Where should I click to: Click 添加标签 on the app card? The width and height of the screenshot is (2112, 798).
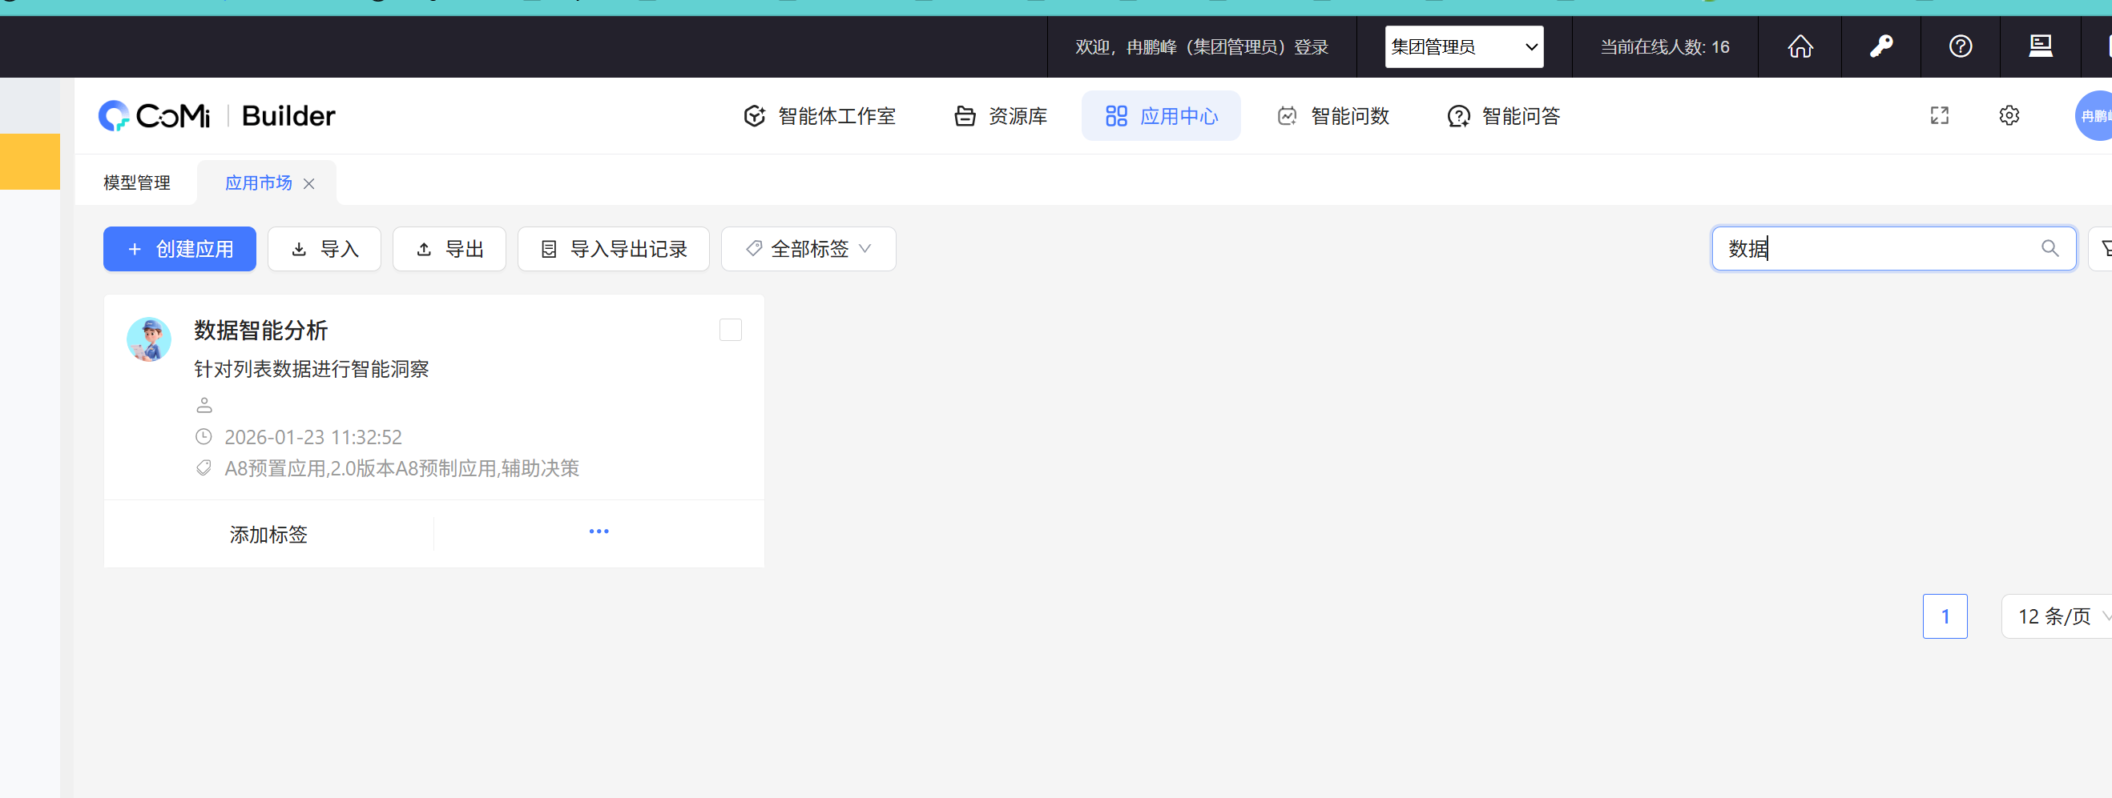click(x=268, y=534)
